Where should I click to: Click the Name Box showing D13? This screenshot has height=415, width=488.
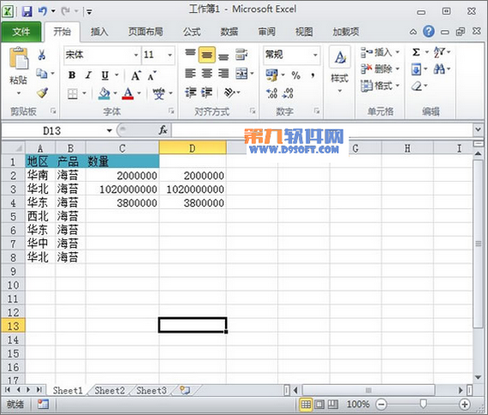(x=52, y=130)
